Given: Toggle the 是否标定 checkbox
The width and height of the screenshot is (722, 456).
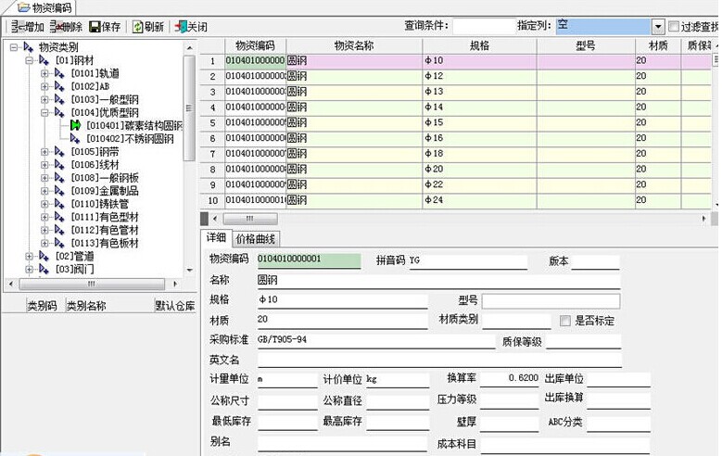Looking at the screenshot, I should (565, 321).
